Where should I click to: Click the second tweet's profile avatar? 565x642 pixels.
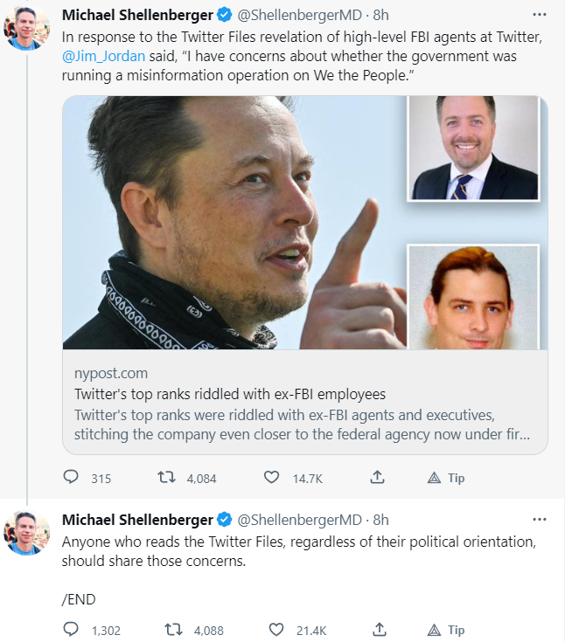(28, 533)
